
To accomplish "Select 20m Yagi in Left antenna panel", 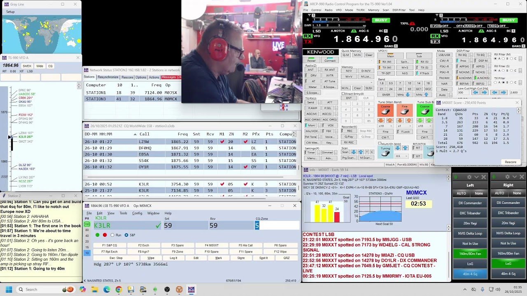I will click(470, 223).
